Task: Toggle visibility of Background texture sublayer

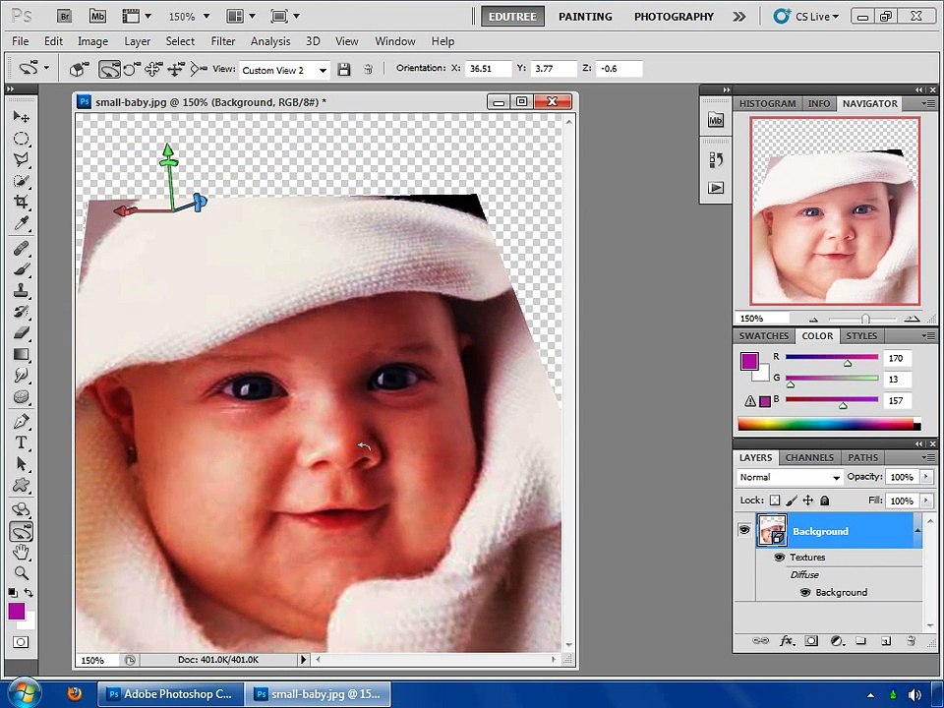Action: (805, 592)
